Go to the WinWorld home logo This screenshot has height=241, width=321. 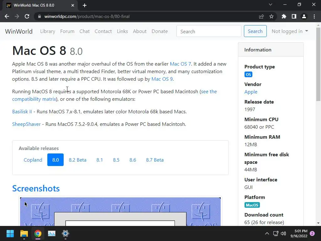point(19,31)
